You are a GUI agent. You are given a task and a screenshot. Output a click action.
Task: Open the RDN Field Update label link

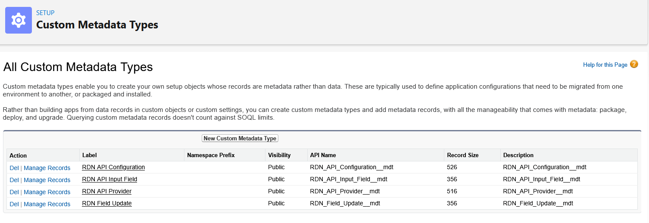pos(106,203)
